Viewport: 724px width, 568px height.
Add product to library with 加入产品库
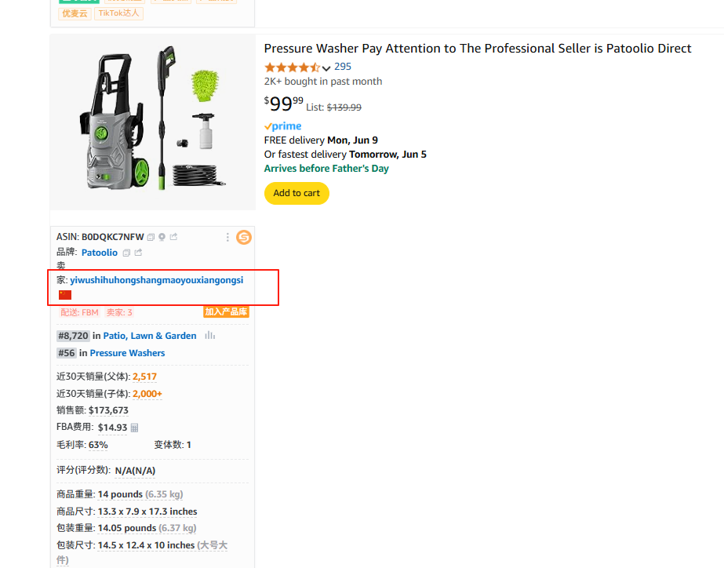tap(226, 312)
